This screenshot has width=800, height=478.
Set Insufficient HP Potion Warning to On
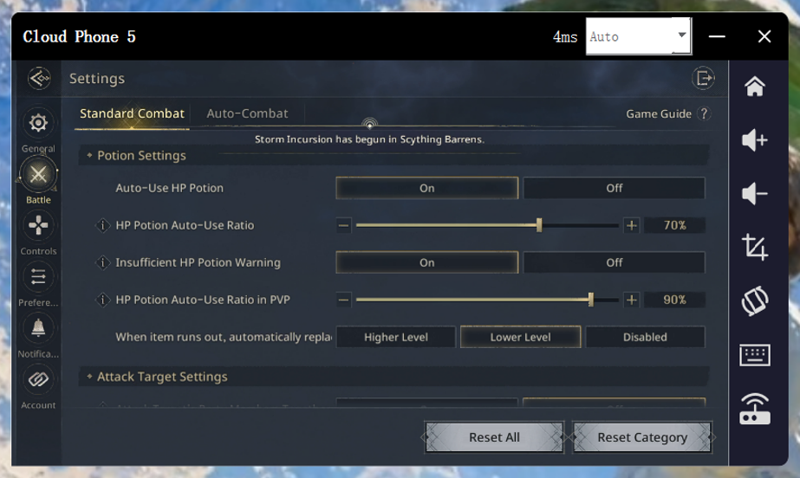(x=427, y=262)
